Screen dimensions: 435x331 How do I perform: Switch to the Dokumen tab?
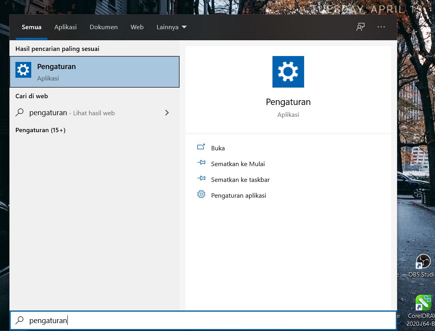coord(104,27)
